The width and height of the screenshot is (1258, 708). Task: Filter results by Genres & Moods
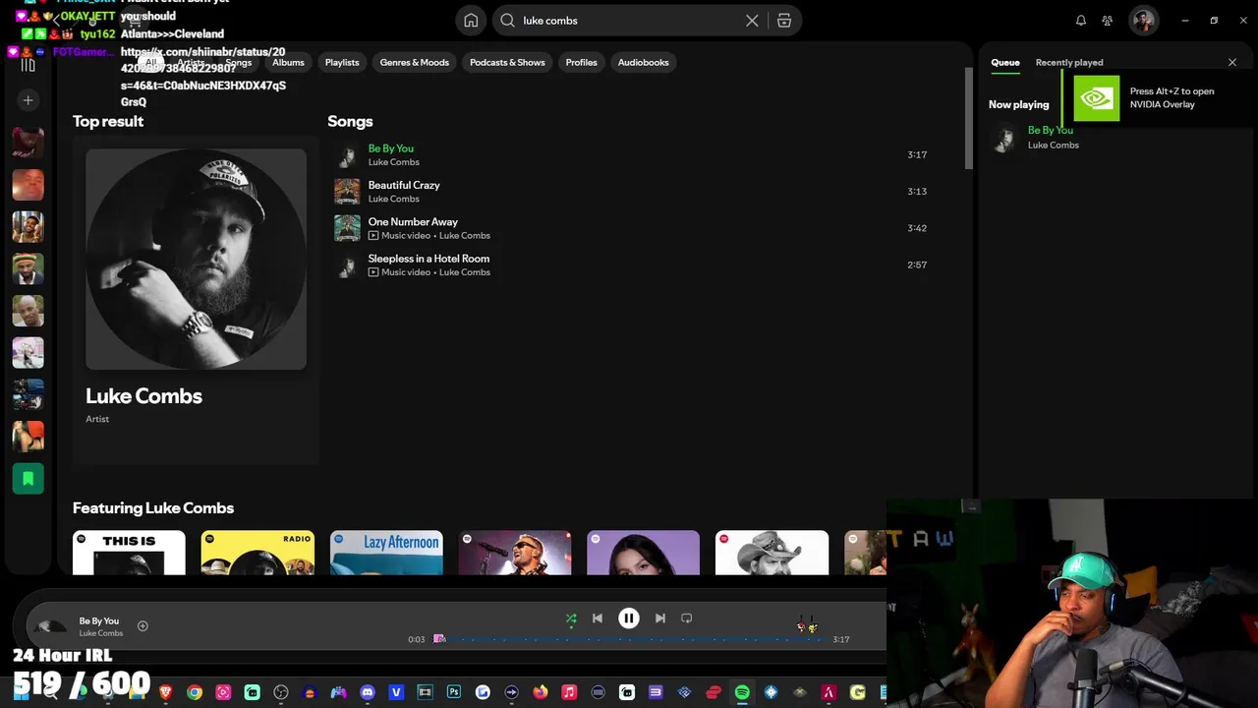point(415,62)
